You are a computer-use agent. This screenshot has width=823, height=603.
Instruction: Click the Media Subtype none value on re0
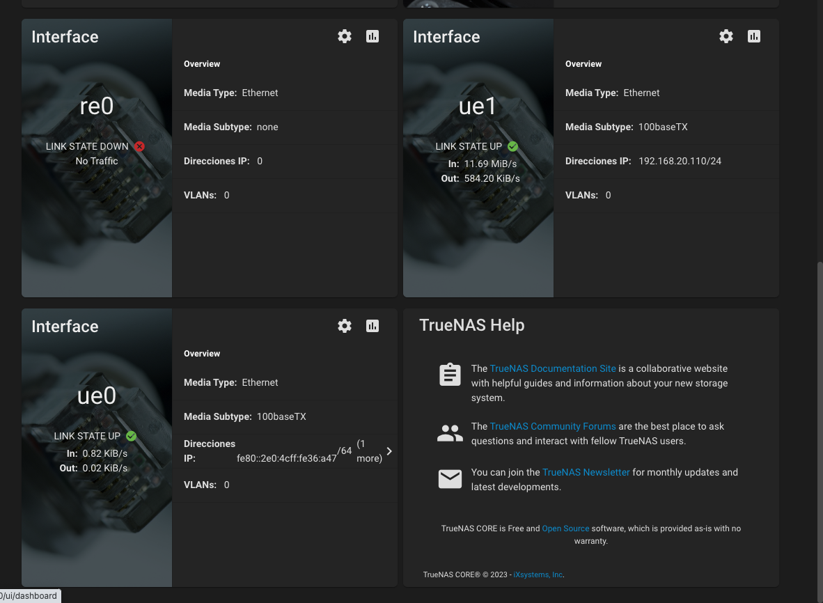point(267,127)
